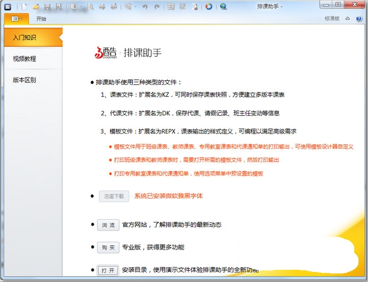Click the layout panel toolbar icon
Viewport: 368px width, 282px height.
73,7
